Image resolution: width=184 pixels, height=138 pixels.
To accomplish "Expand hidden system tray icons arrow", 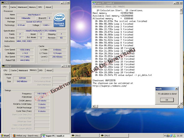I will (165, 136).
